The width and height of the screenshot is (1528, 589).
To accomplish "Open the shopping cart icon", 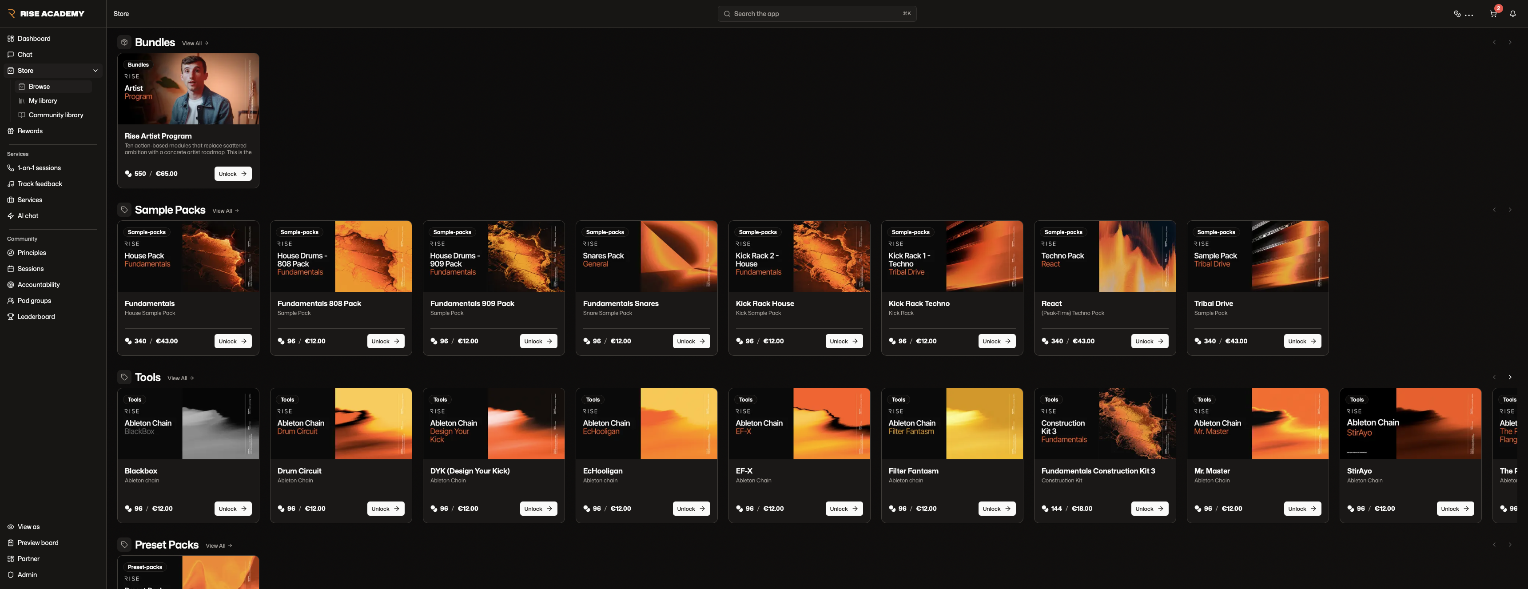I will point(1493,14).
